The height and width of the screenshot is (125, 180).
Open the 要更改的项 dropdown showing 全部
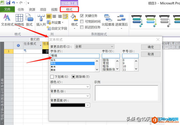tap(94, 47)
